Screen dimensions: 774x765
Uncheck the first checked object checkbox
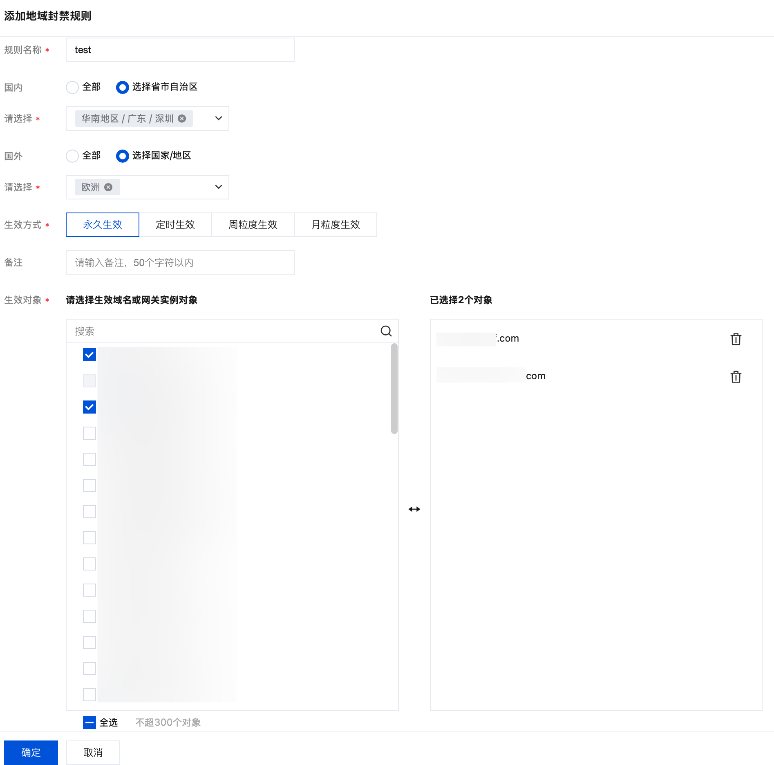coord(89,355)
